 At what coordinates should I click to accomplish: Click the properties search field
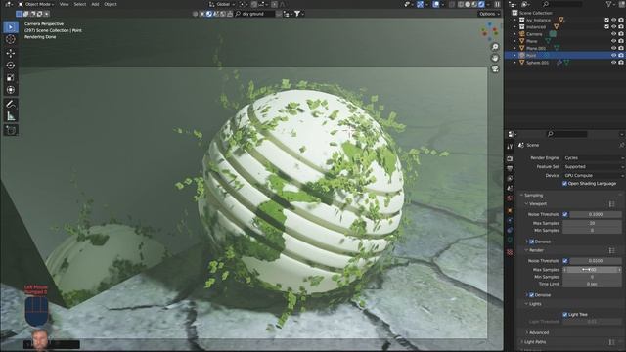pos(567,134)
